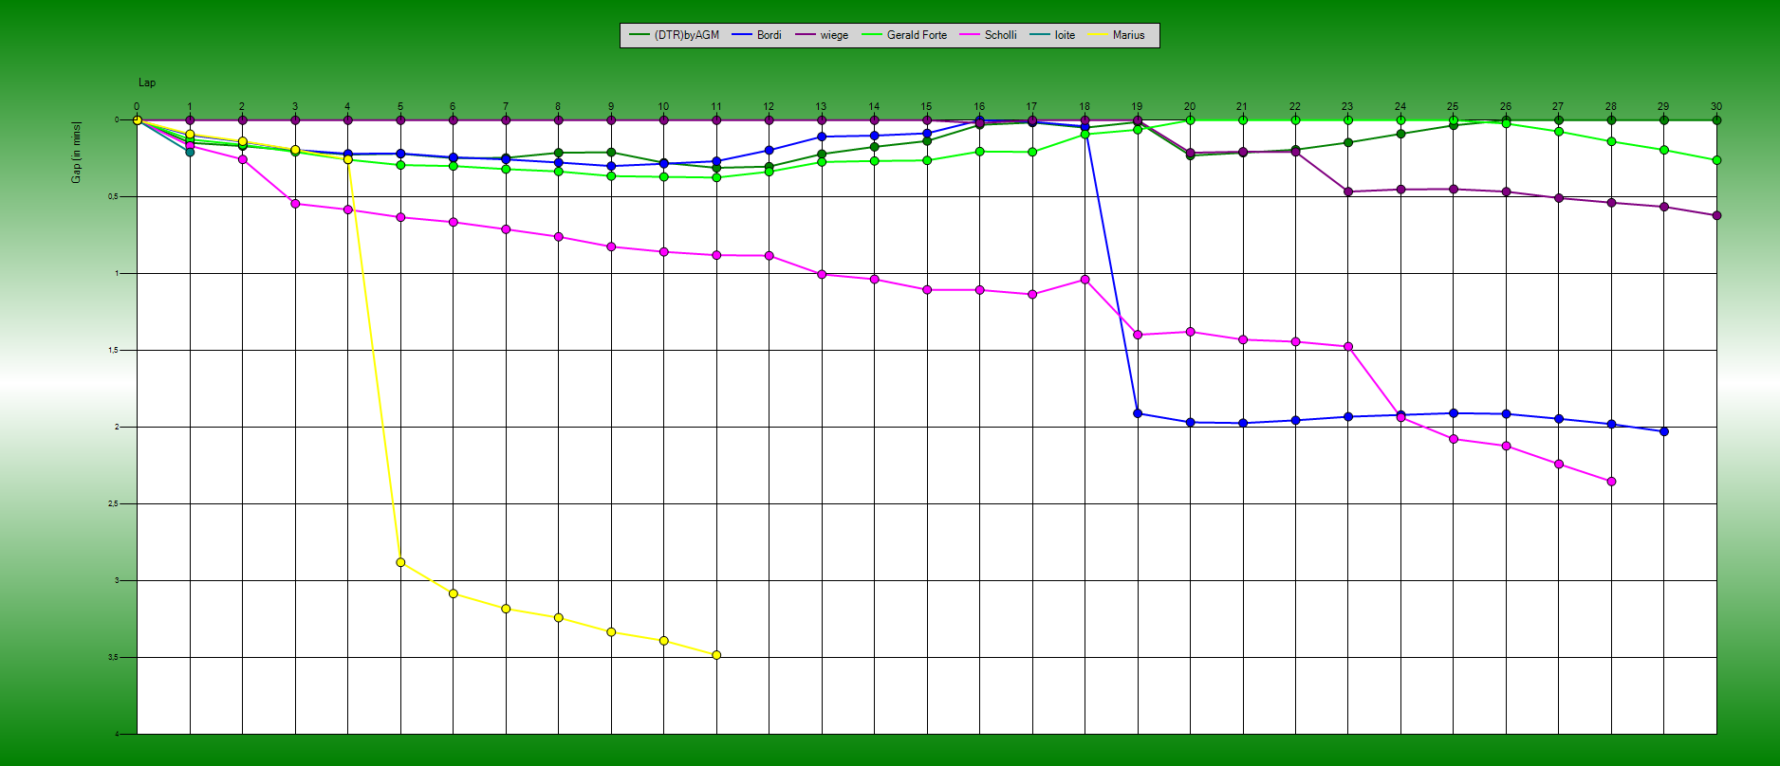Select the Bordi legend label
The width and height of the screenshot is (1780, 766).
(769, 35)
